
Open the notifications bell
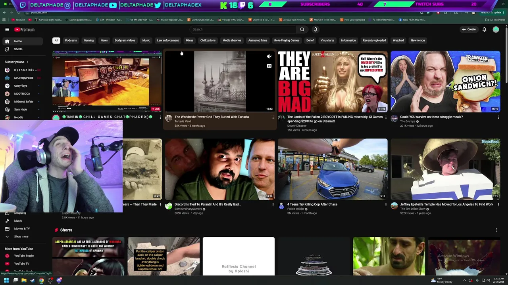[484, 29]
